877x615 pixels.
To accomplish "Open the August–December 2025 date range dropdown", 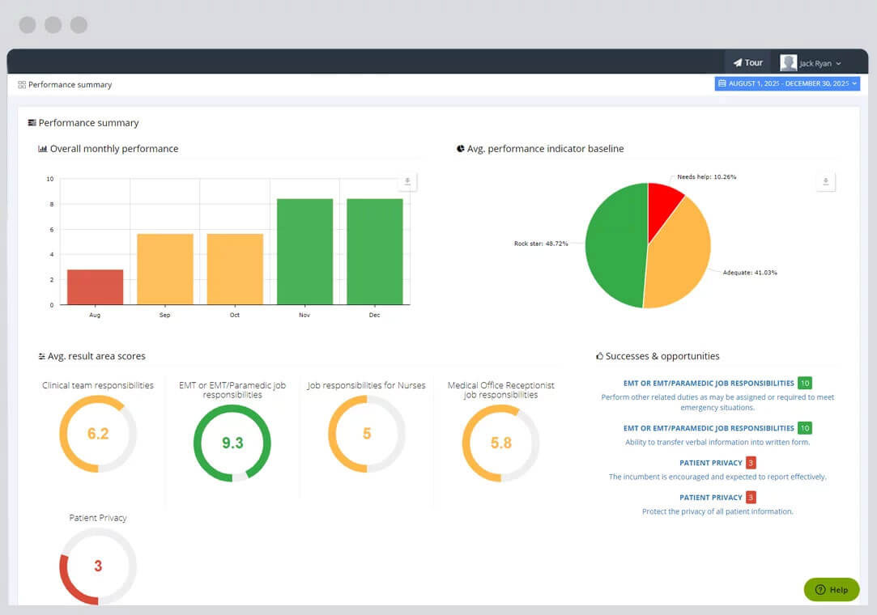I will click(787, 83).
